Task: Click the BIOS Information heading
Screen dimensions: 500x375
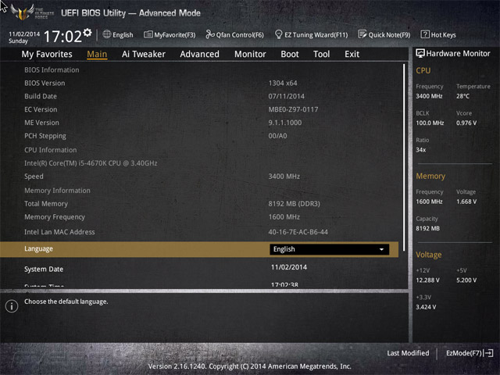Action: click(52, 70)
